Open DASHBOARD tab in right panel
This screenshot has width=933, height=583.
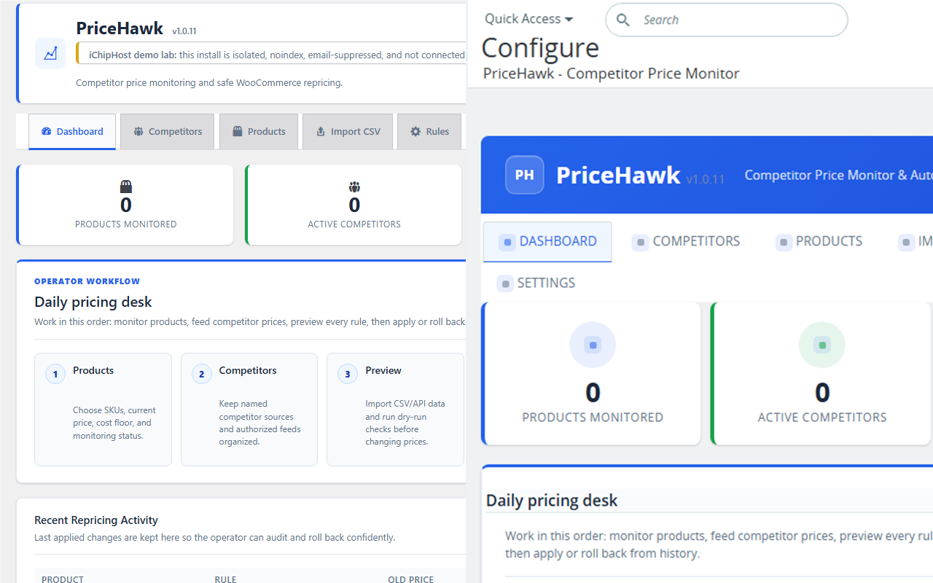coord(547,241)
